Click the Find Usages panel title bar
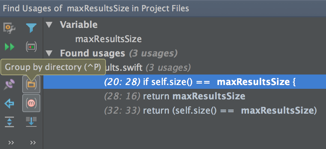Screen dimensions: 326x149 [x=163, y=8]
